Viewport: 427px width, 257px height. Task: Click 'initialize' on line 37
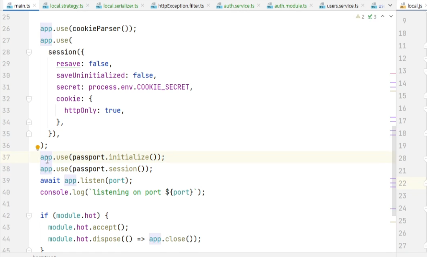[129, 157]
